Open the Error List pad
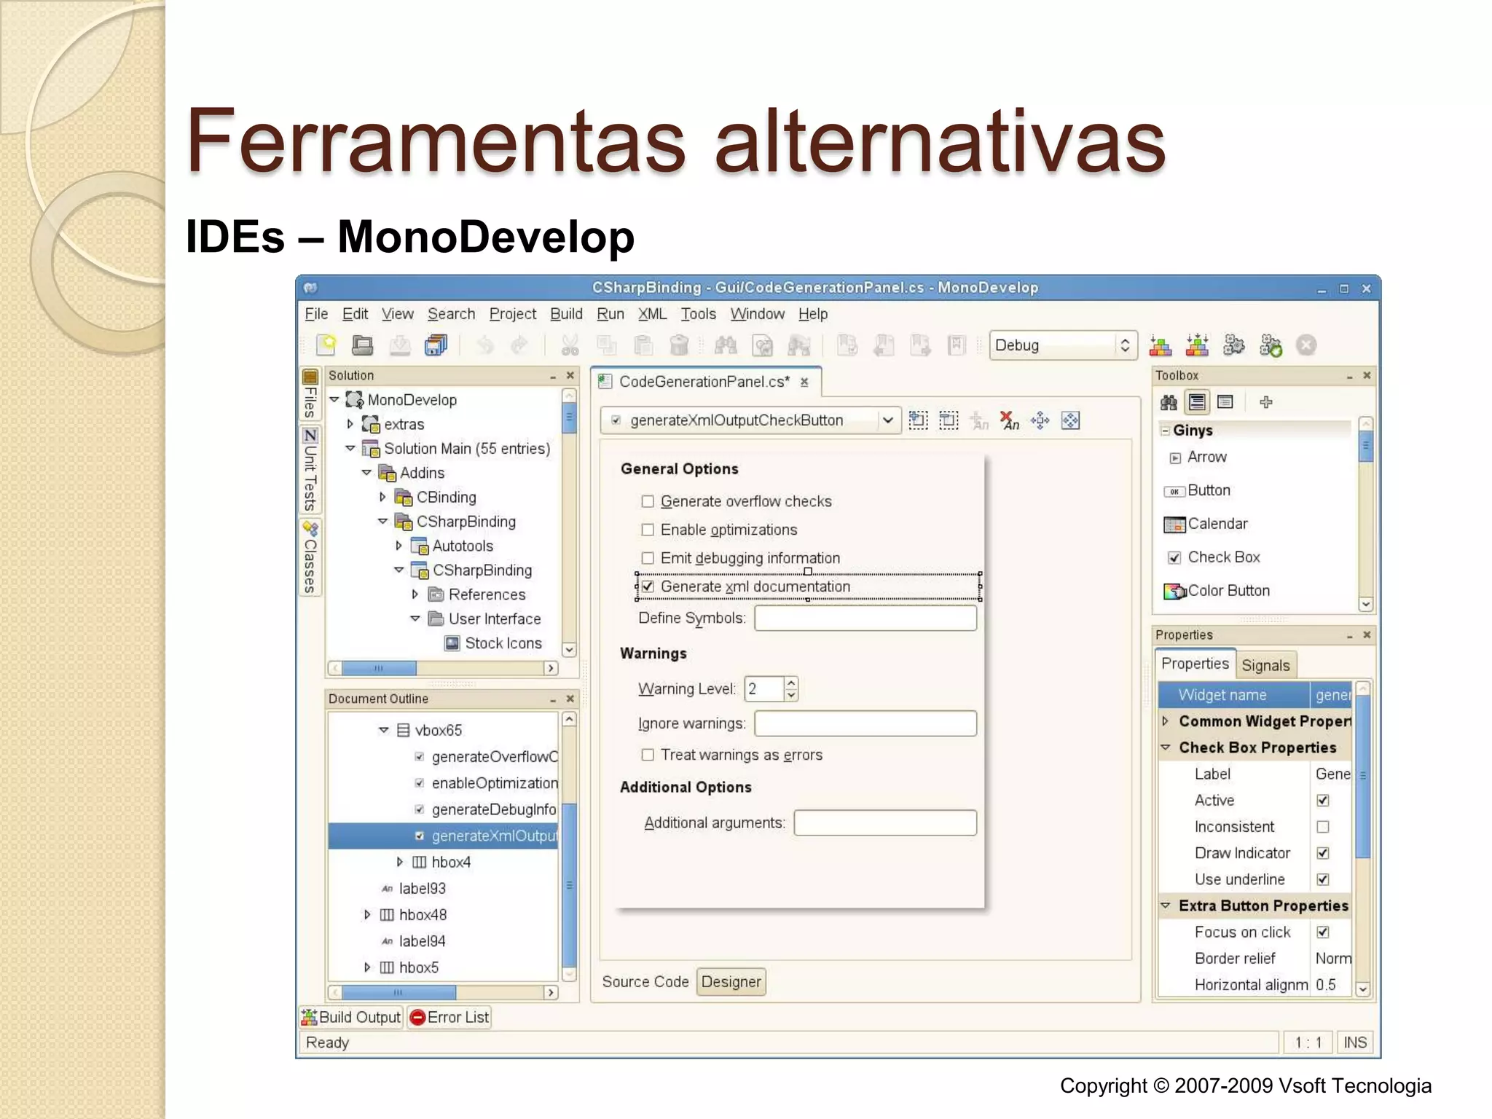The image size is (1492, 1119). (x=449, y=1018)
